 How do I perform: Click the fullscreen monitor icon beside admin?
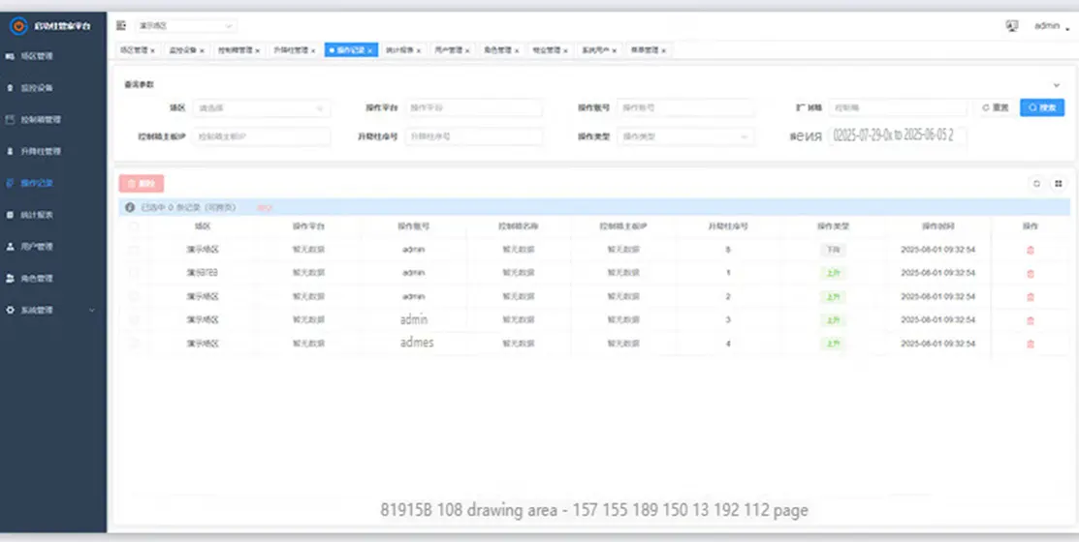pyautogui.click(x=1012, y=26)
